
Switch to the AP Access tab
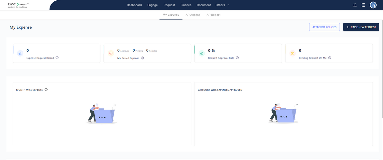[193, 15]
